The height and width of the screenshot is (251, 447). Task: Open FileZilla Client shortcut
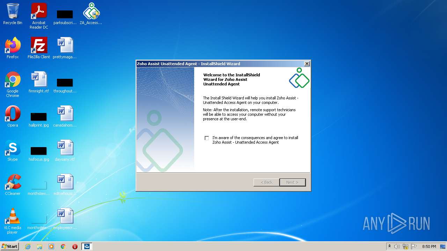[x=39, y=48]
